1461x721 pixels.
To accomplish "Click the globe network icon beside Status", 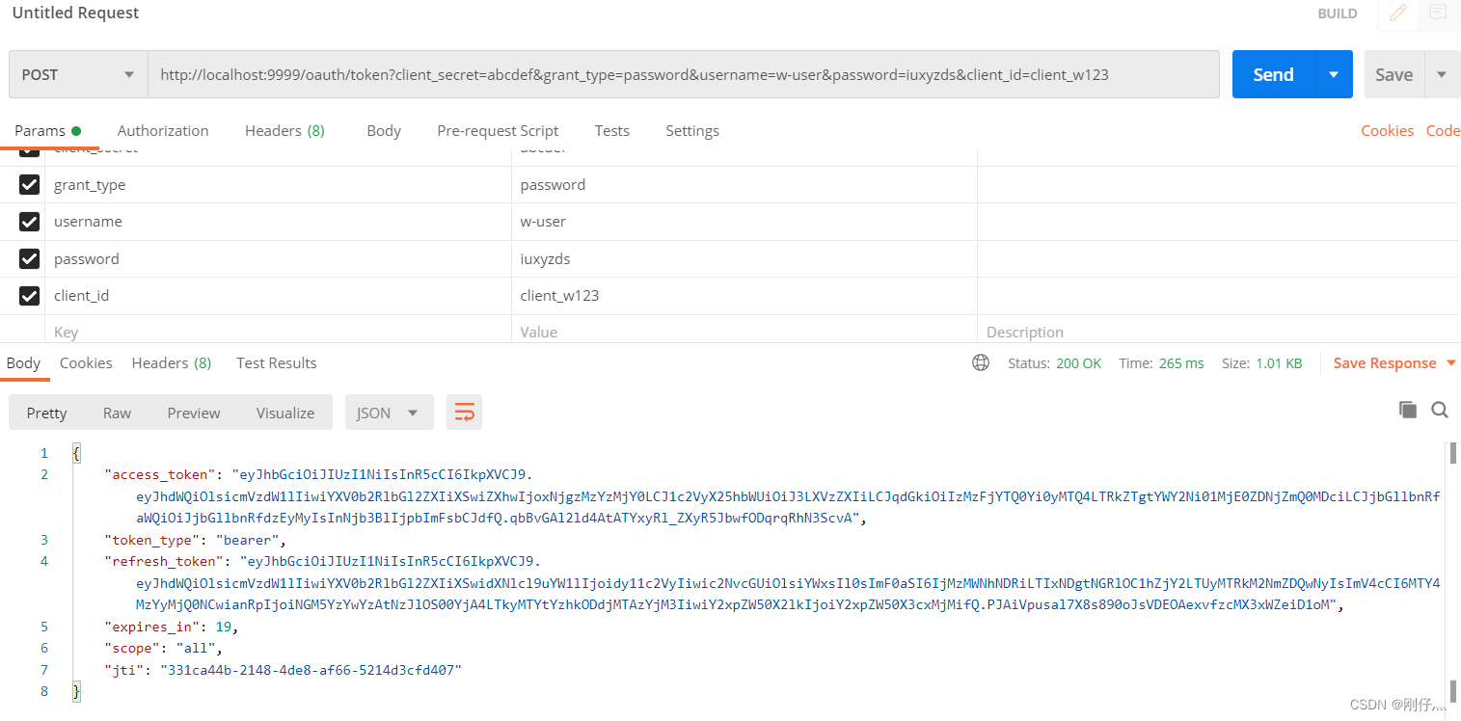I will click(x=981, y=362).
